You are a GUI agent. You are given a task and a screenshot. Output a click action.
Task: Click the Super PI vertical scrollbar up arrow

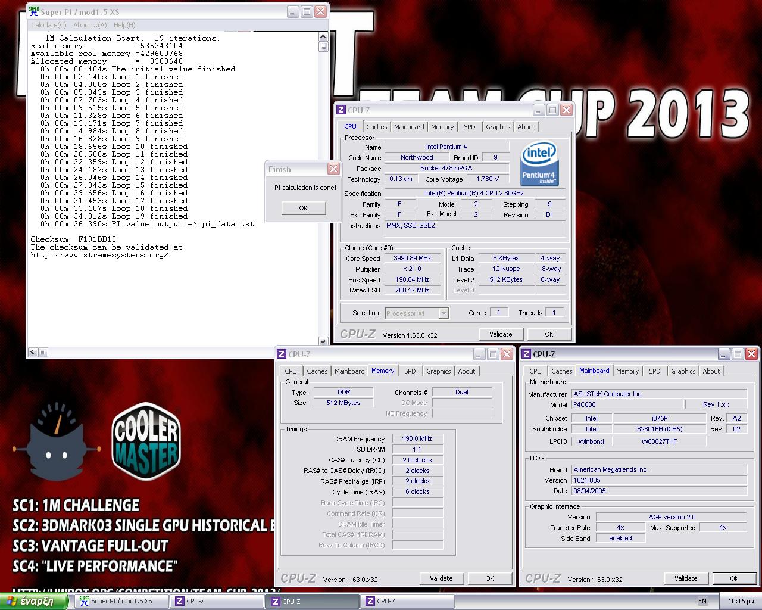(x=323, y=37)
